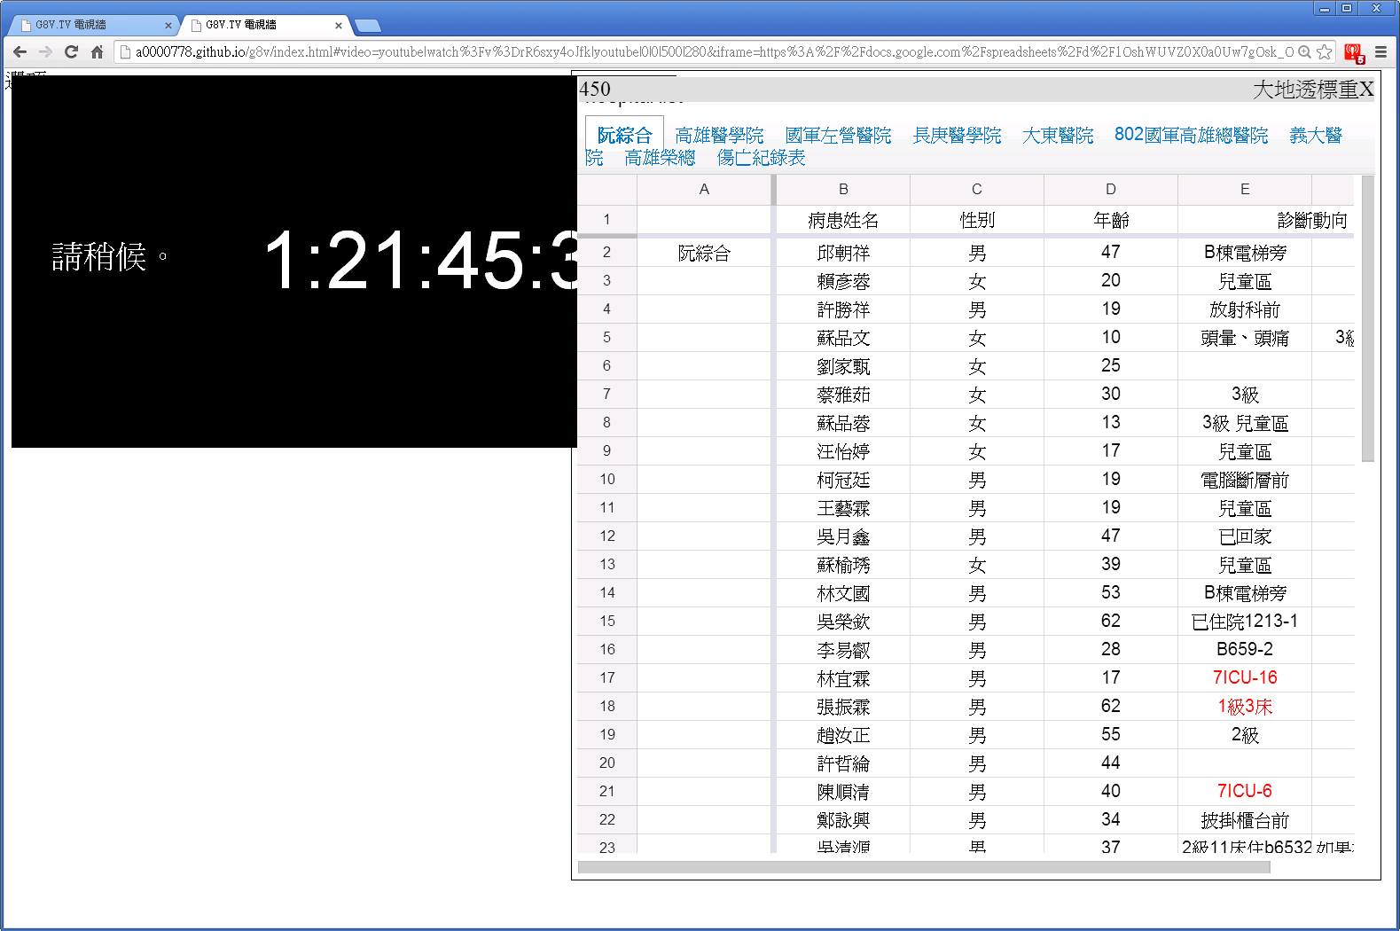The image size is (1400, 931).
Task: Close the panel with the X
Action: click(x=1366, y=90)
